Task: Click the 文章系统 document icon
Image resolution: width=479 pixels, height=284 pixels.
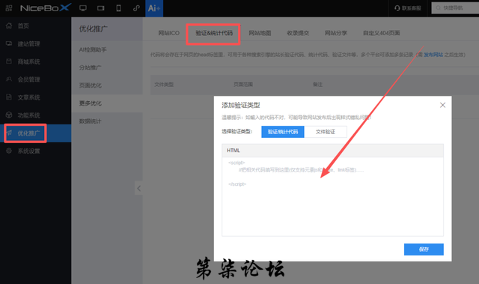Action: pyautogui.click(x=9, y=97)
